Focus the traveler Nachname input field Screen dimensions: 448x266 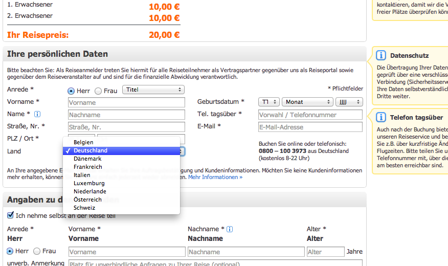pyautogui.click(x=246, y=252)
